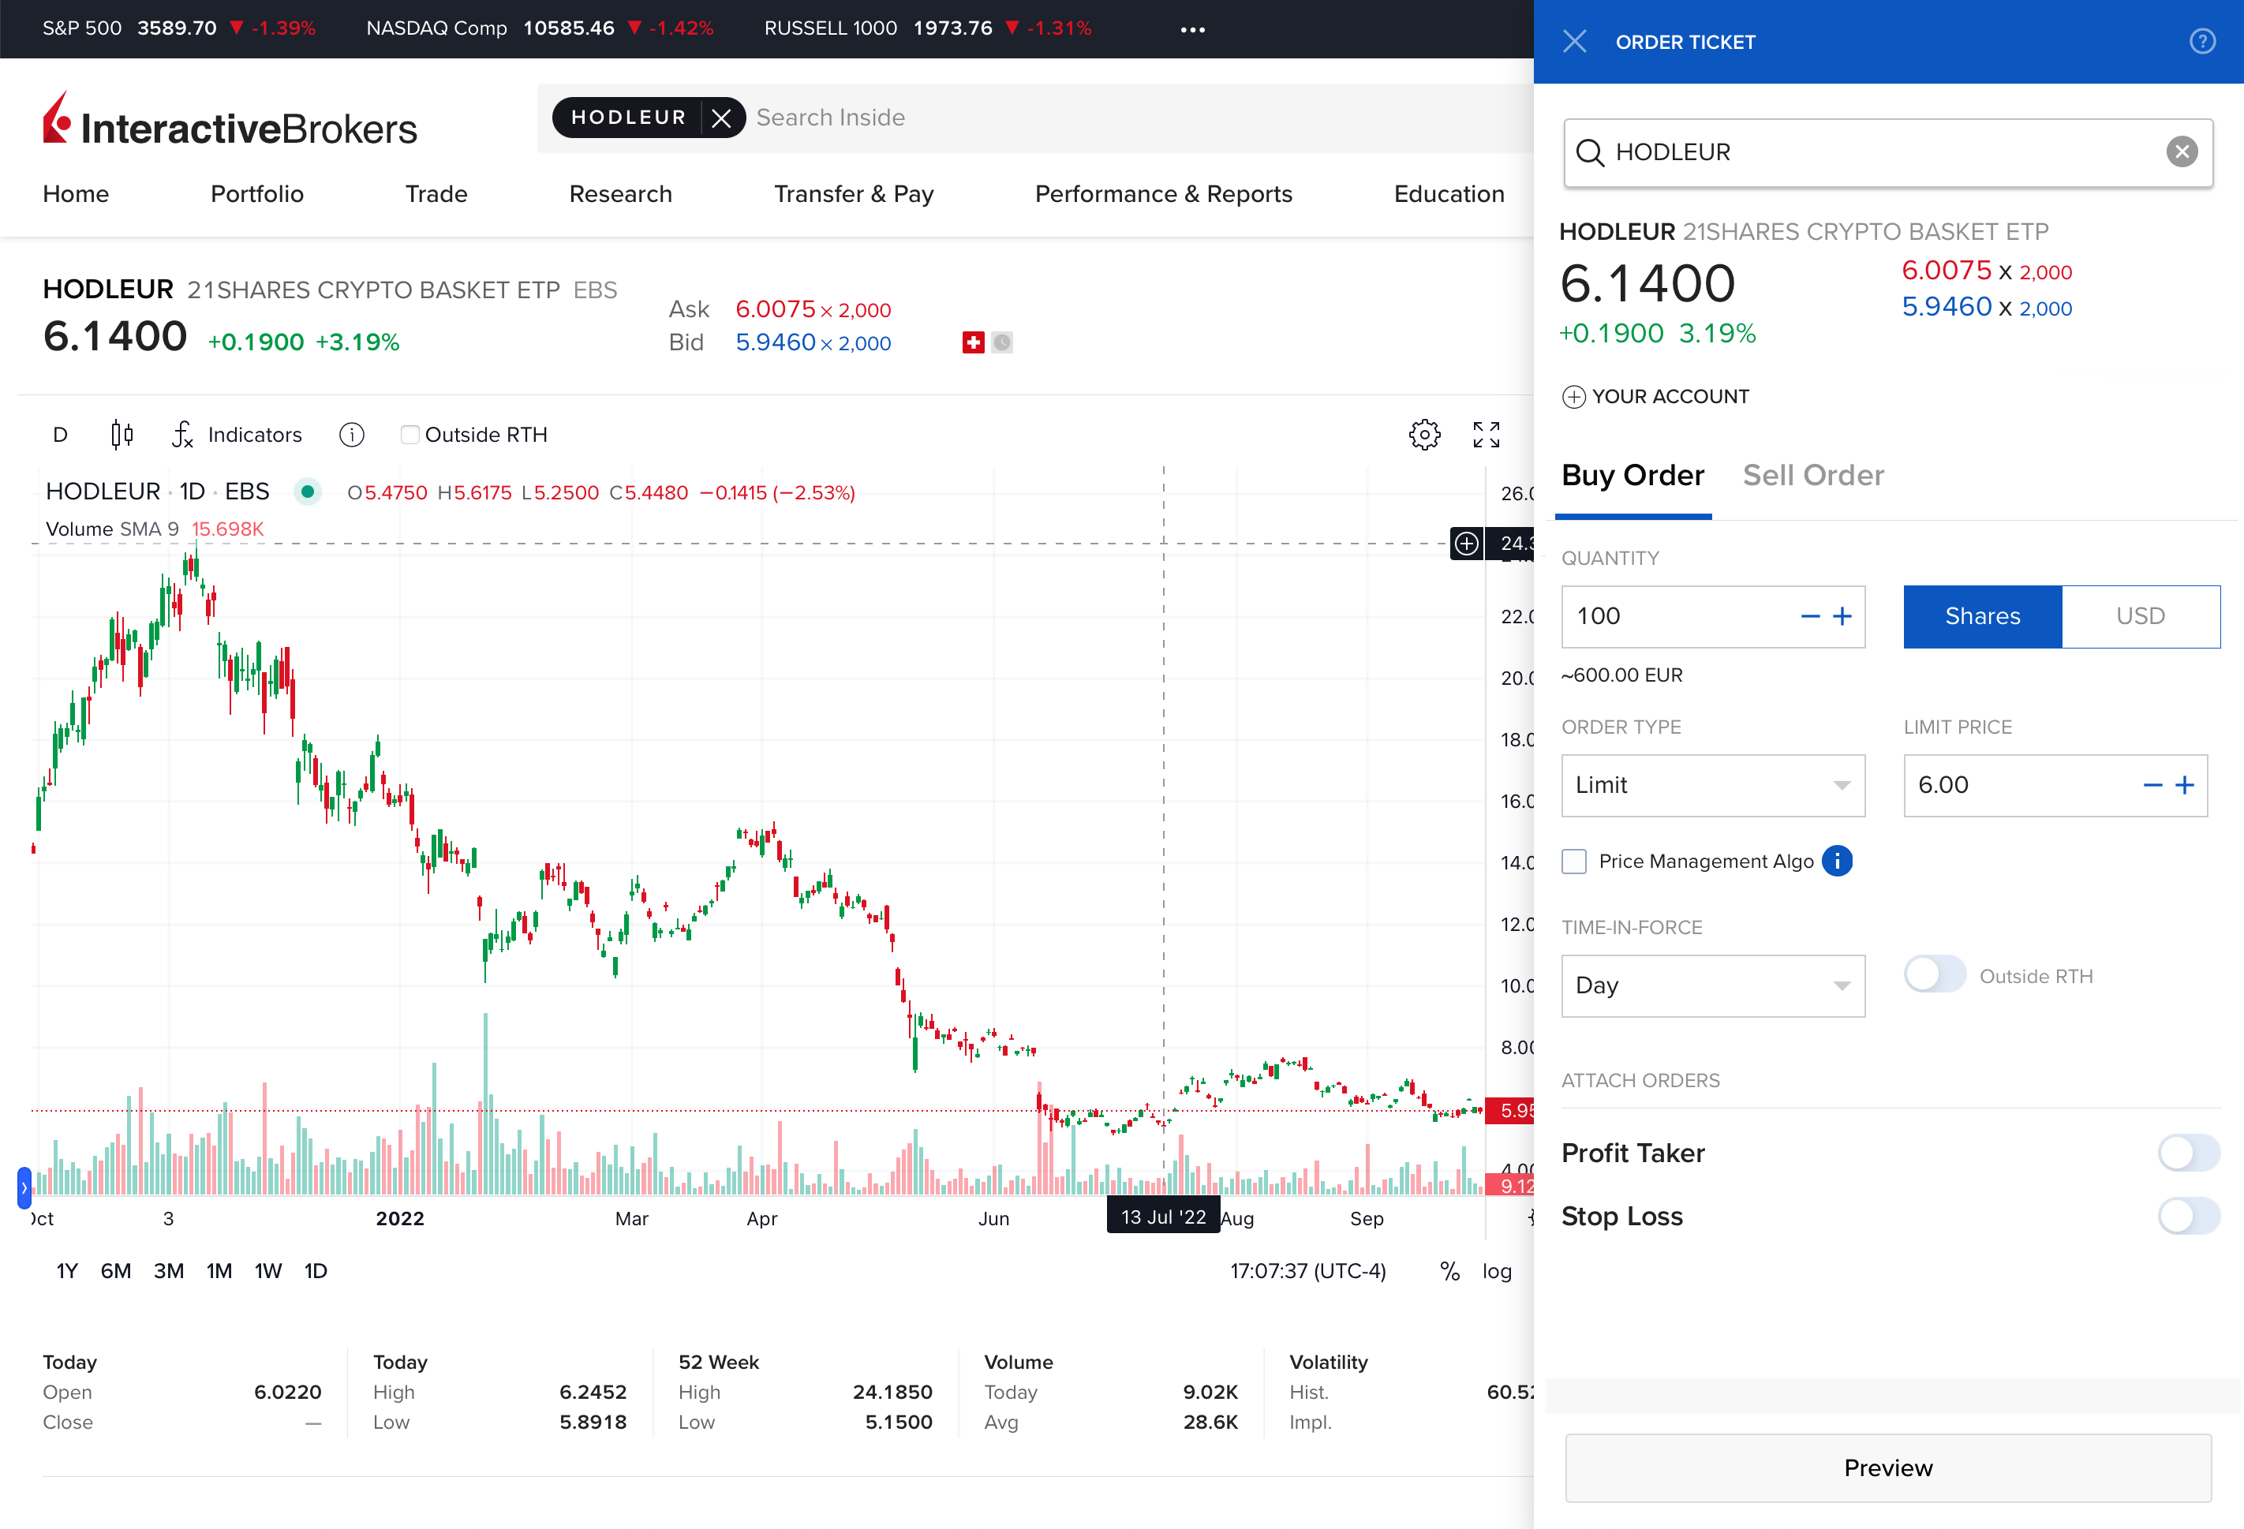2244x1529 pixels.
Task: Increase quantity with the plus stepper
Action: click(1843, 616)
